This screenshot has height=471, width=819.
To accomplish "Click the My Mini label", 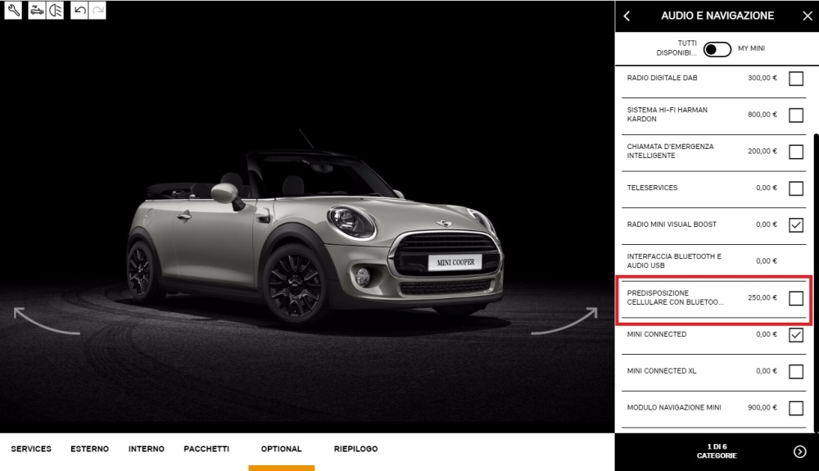I will coord(751,48).
